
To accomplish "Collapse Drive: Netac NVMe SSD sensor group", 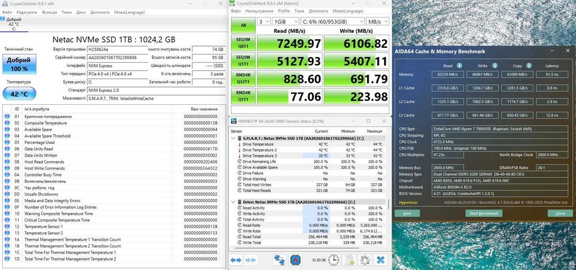I will tap(233, 202).
